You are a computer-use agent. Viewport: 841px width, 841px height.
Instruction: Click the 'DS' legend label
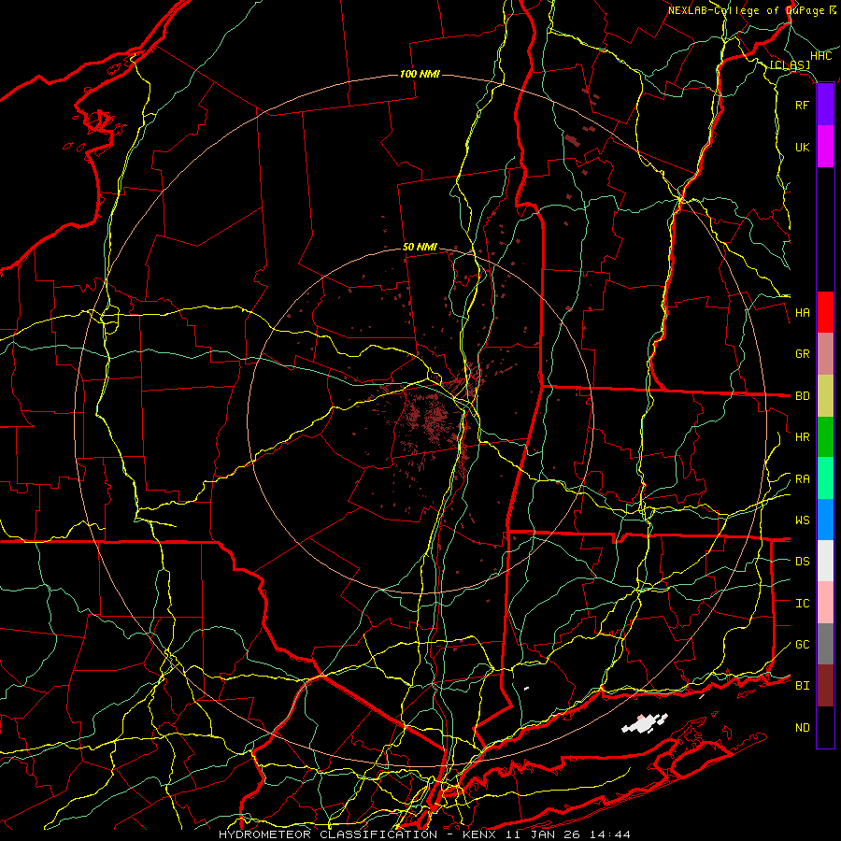coord(802,562)
